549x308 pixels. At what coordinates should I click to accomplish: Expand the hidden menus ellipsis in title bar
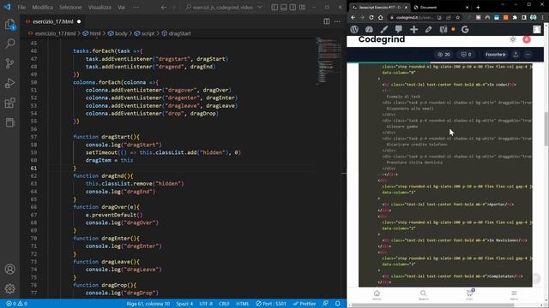tap(136, 7)
